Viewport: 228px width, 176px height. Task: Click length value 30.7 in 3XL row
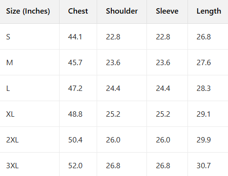tap(204, 166)
